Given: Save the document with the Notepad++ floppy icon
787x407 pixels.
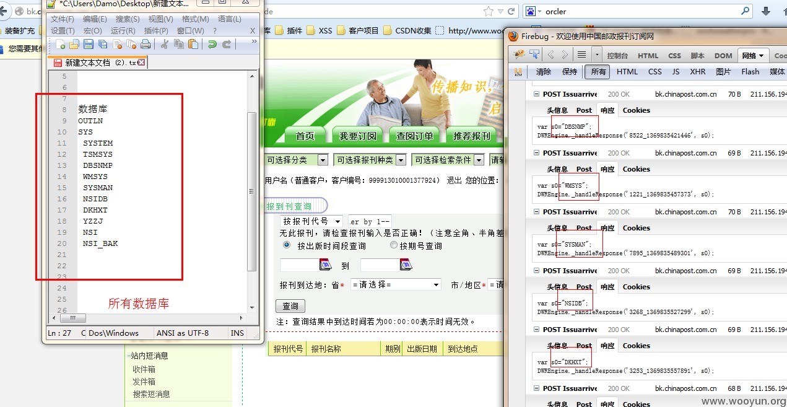Looking at the screenshot, I should click(89, 44).
